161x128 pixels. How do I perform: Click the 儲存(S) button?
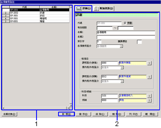(83, 114)
